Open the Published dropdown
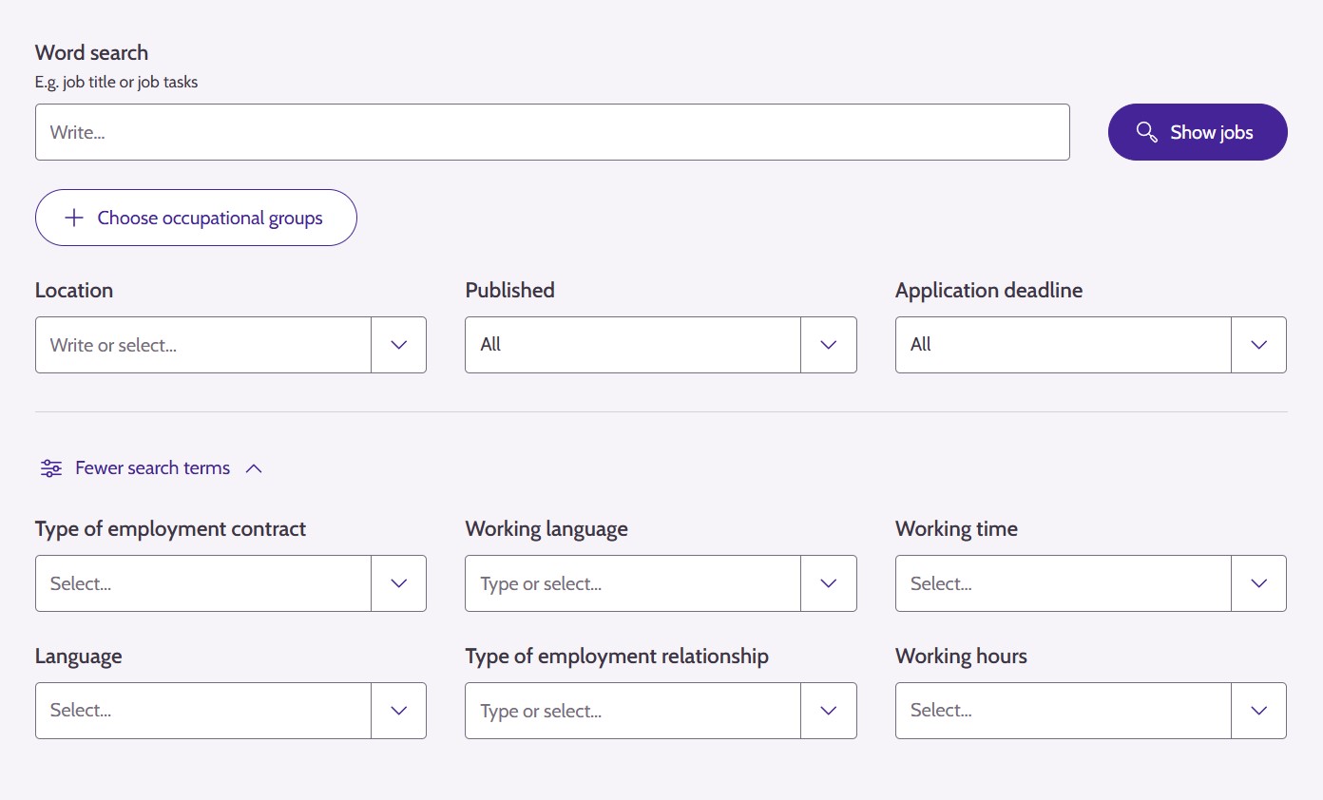This screenshot has height=800, width=1323. (660, 345)
